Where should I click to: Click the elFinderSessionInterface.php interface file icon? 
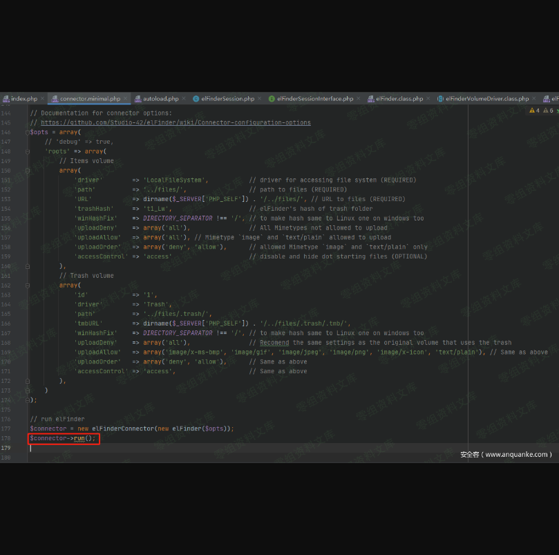272,99
